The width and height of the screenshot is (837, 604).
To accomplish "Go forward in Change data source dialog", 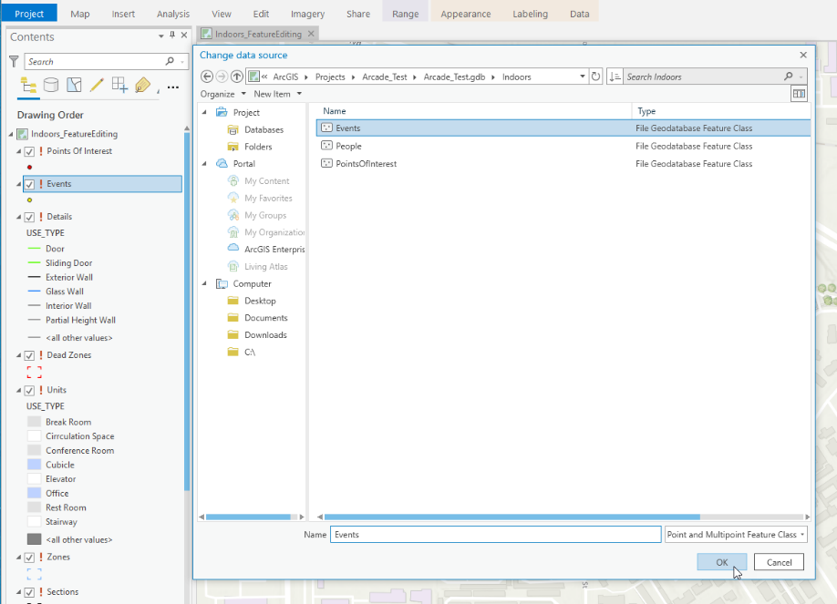I will click(x=222, y=77).
